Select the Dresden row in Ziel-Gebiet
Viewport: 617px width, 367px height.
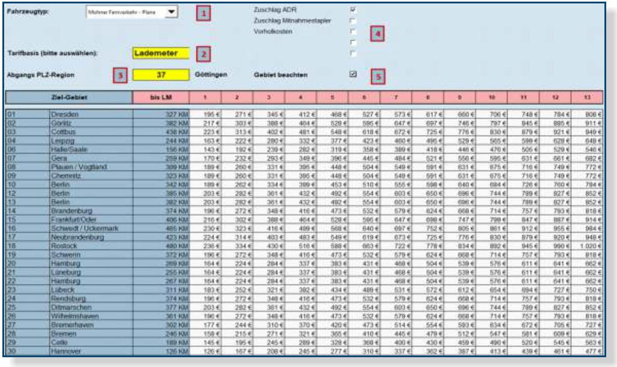tap(65, 114)
